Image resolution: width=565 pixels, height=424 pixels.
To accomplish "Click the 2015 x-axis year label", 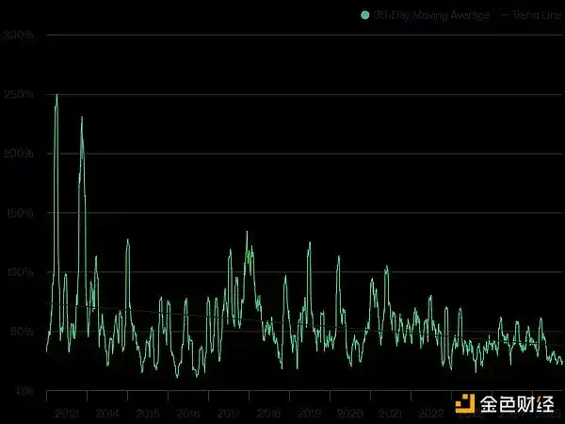I will (x=148, y=414).
